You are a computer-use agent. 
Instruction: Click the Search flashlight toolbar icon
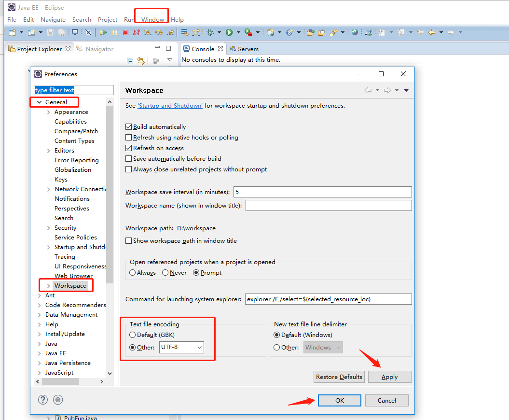(x=333, y=32)
